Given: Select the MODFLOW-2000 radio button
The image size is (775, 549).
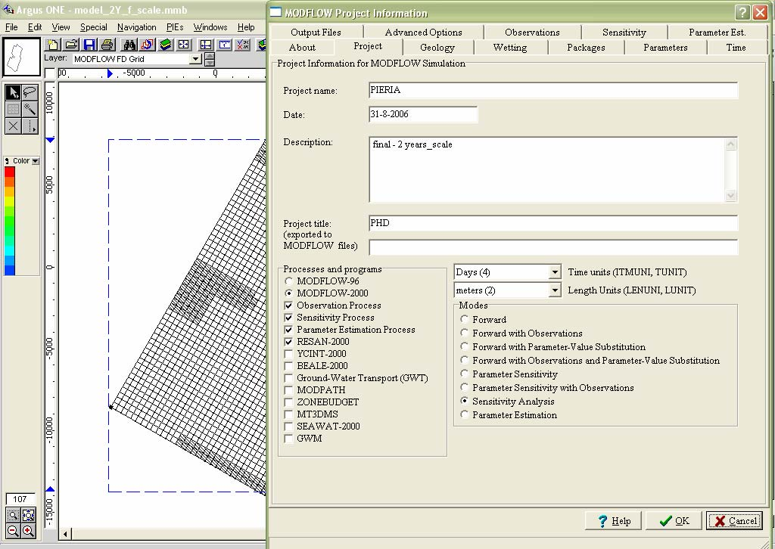Looking at the screenshot, I should coord(288,293).
